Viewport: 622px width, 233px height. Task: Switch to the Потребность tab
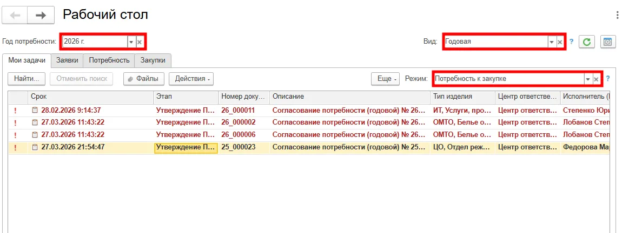click(109, 60)
